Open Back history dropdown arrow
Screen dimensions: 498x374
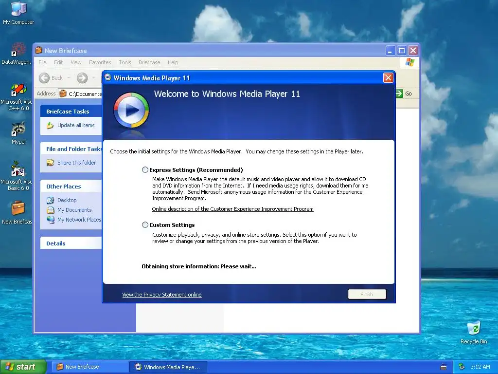click(69, 78)
